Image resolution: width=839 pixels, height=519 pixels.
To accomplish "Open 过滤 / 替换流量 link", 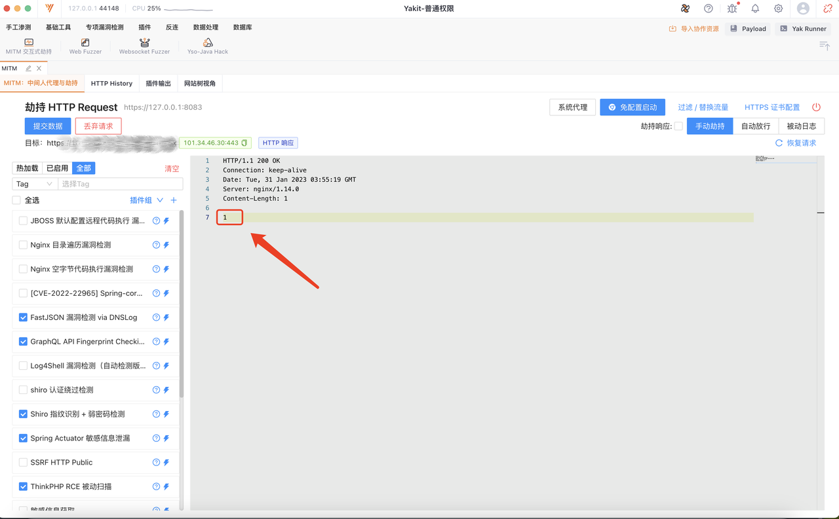I will 703,107.
